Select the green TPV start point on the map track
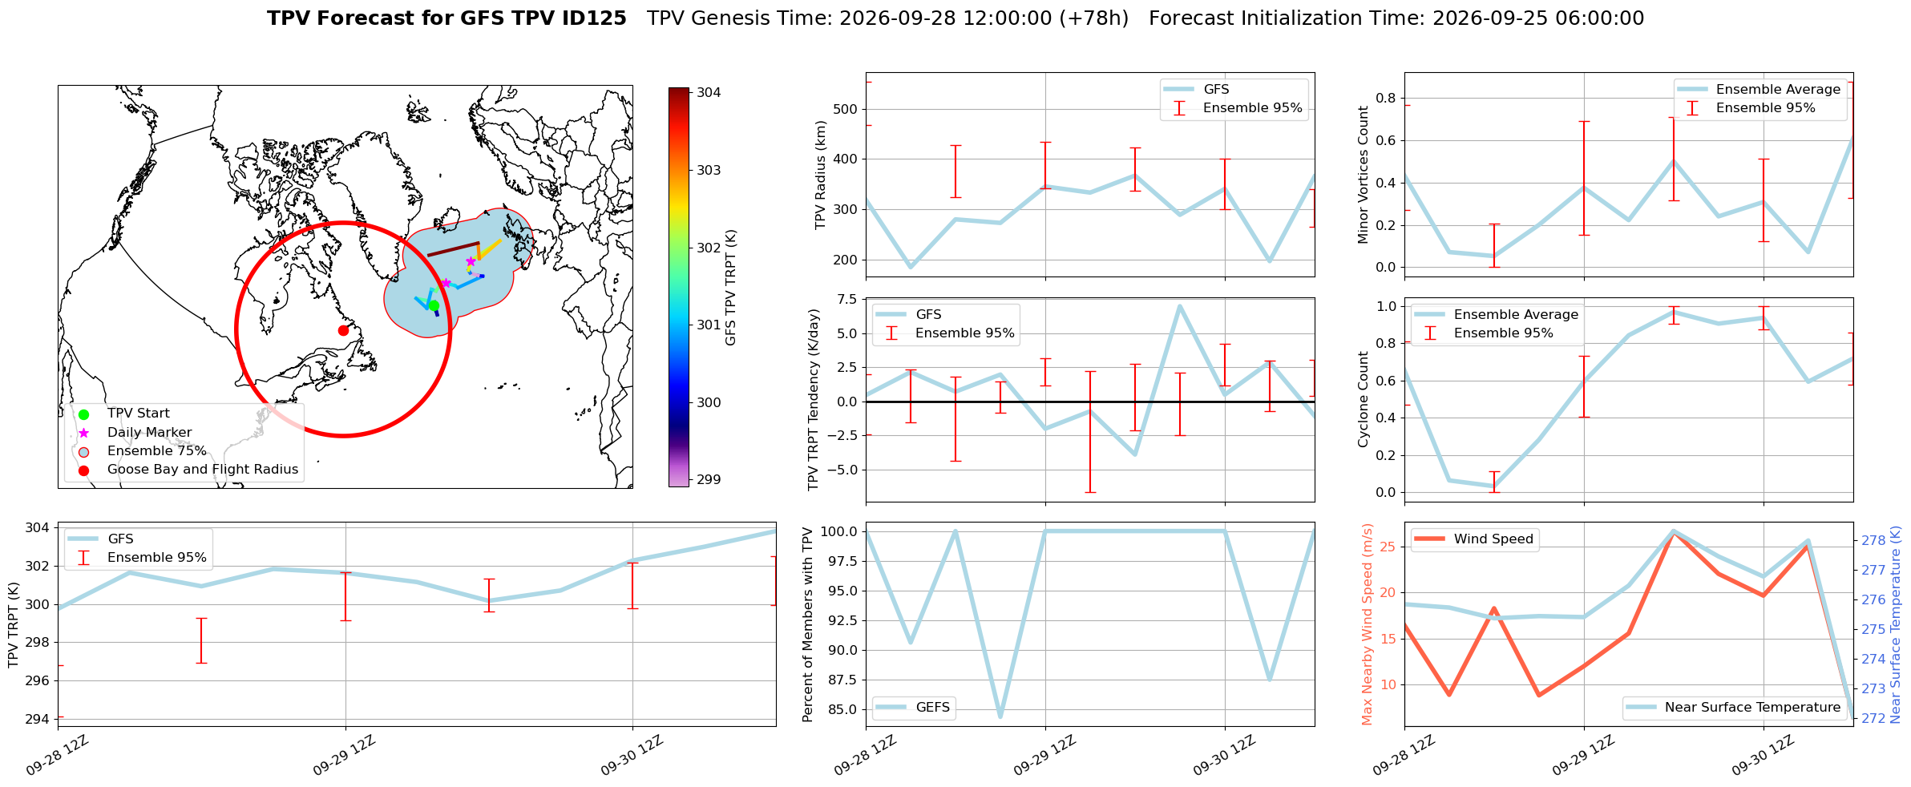Viewport: 1911px width, 787px height. 434,305
